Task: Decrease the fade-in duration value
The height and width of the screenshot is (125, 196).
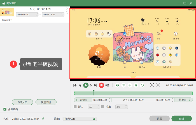Action: (99, 108)
